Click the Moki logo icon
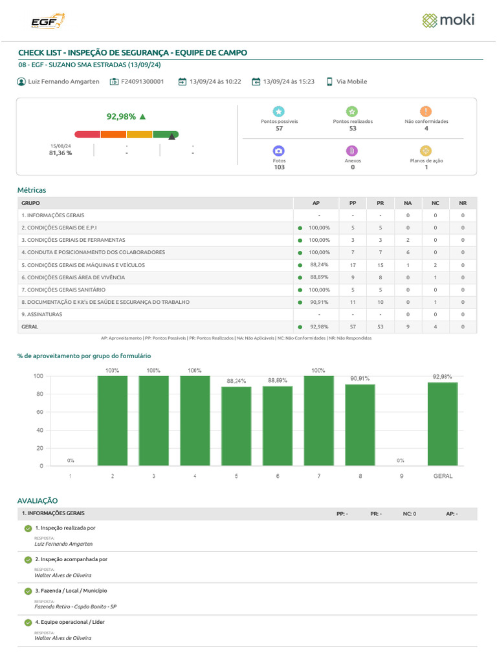This screenshot has width=497, height=662. (430, 21)
